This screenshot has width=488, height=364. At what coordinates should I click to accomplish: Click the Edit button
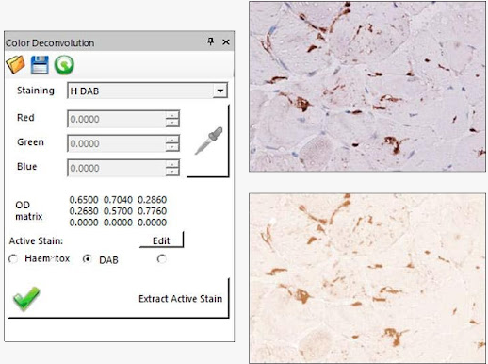tap(161, 240)
